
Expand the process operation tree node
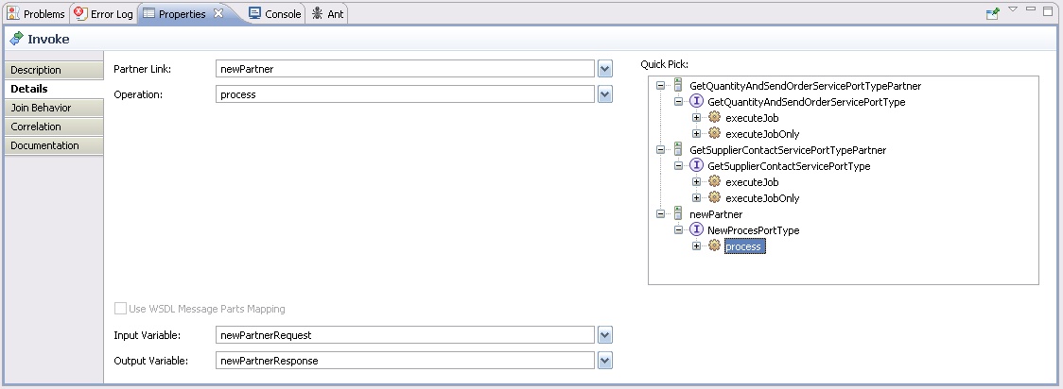click(697, 246)
